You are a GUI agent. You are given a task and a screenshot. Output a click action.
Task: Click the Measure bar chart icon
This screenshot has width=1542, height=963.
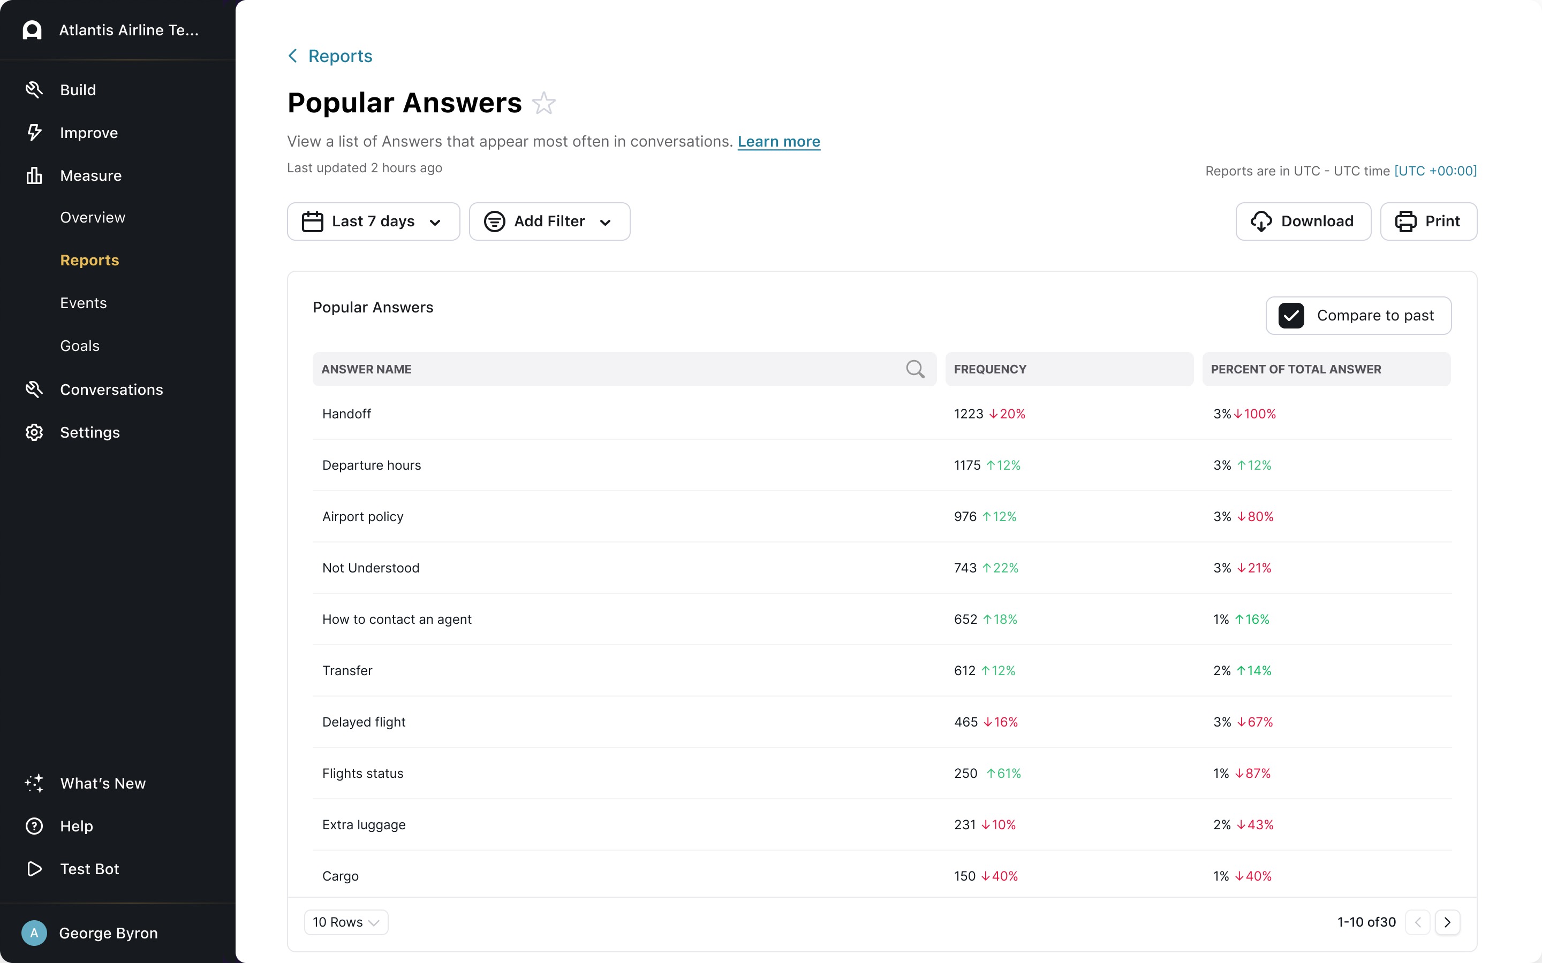(x=34, y=175)
